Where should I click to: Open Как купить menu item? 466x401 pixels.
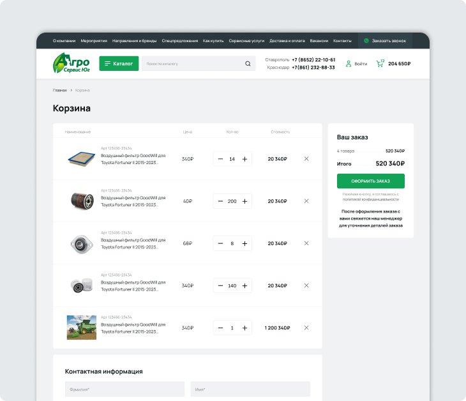[213, 41]
